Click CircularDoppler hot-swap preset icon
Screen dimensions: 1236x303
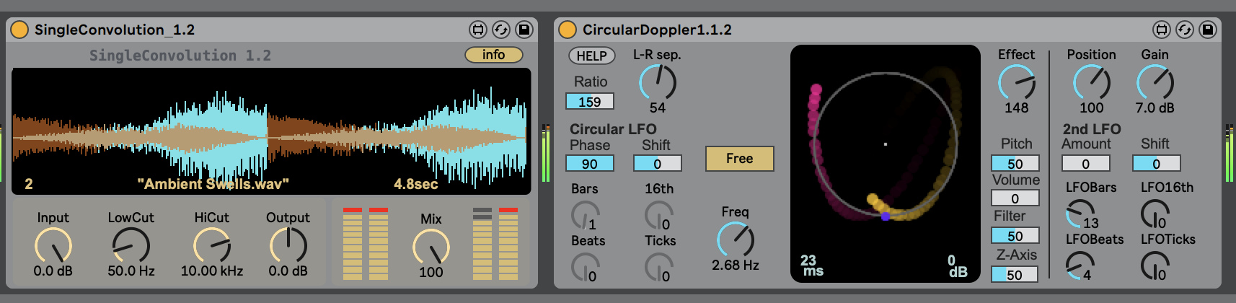tap(1184, 30)
